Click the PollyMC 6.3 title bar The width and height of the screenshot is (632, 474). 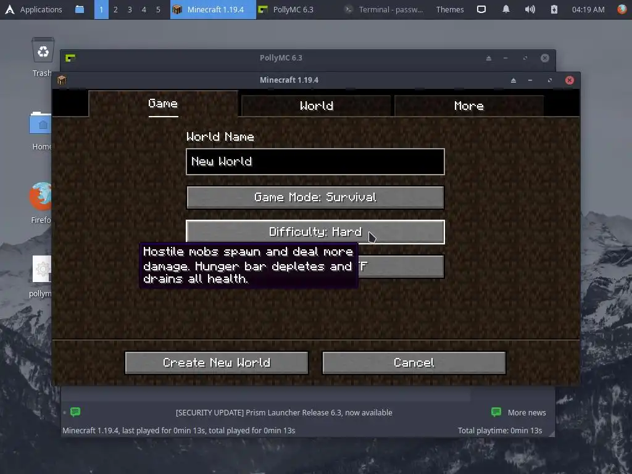point(281,57)
